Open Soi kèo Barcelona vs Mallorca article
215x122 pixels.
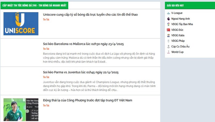(83, 44)
